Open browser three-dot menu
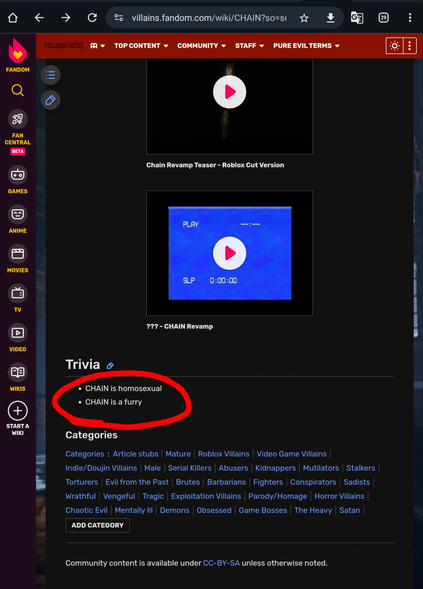423x589 pixels. 410,18
